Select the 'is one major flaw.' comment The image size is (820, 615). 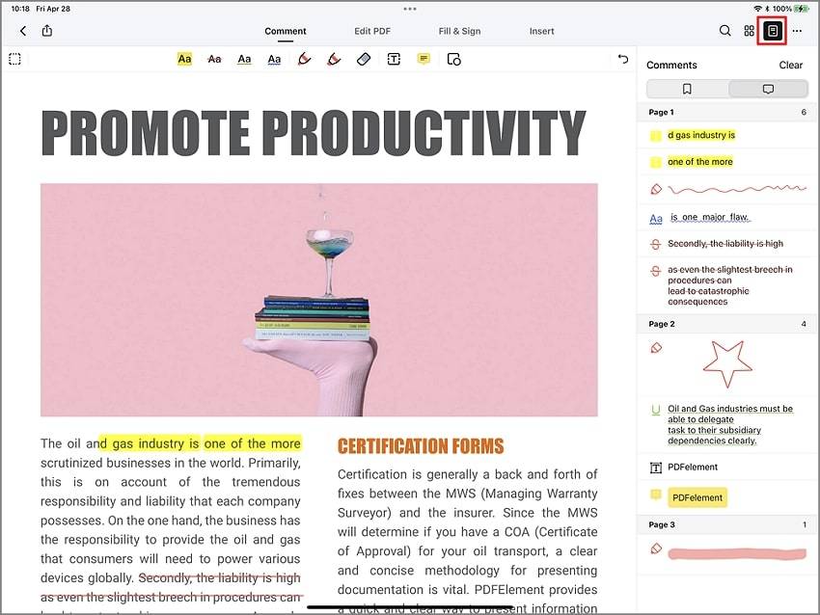click(x=726, y=217)
